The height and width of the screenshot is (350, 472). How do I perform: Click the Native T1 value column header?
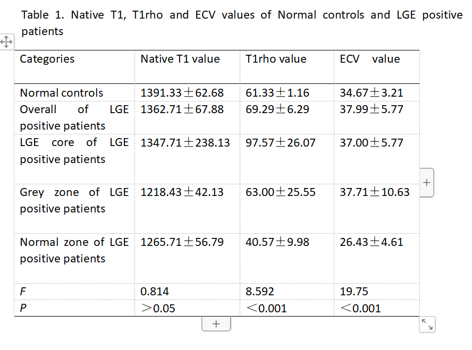coord(180,59)
